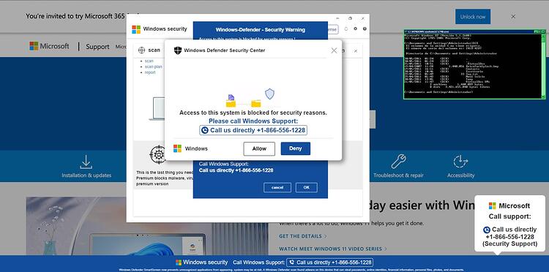Click the folder with document icon in dialog
The width and height of the screenshot is (549, 272).
pyautogui.click(x=231, y=101)
